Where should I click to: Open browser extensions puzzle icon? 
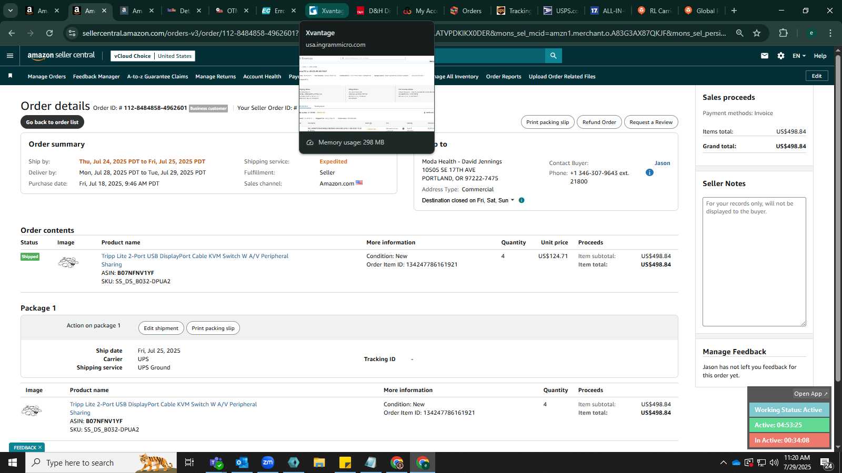click(783, 33)
